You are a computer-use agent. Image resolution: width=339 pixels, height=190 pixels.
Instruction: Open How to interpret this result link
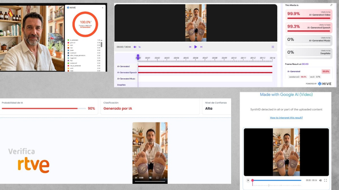pos(286,118)
